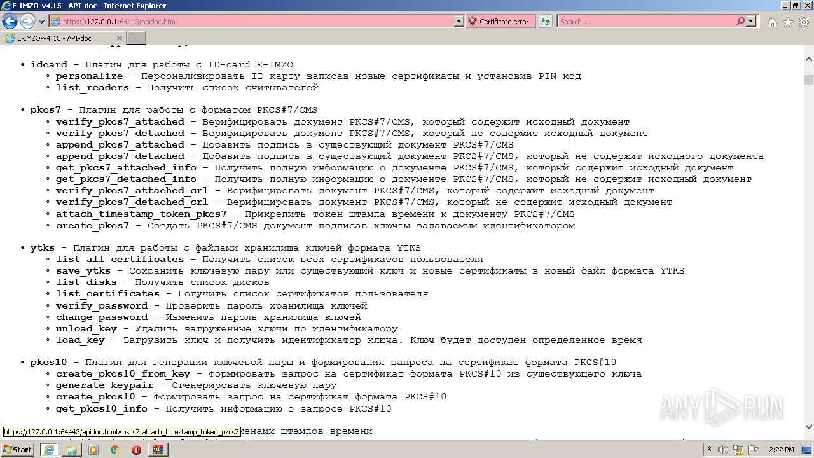Click the vertical scrollbar down arrow
This screenshot has height=458, width=814.
point(808,427)
